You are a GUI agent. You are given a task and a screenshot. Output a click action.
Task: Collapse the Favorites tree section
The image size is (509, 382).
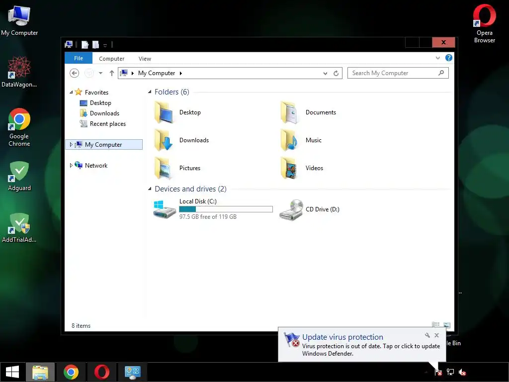pos(71,92)
